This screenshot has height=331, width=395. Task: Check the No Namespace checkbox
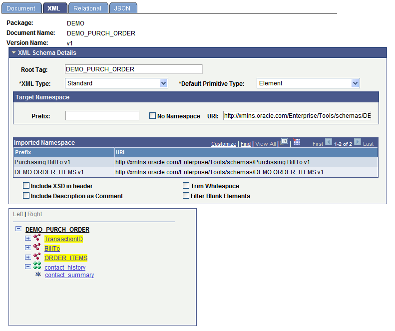point(152,116)
